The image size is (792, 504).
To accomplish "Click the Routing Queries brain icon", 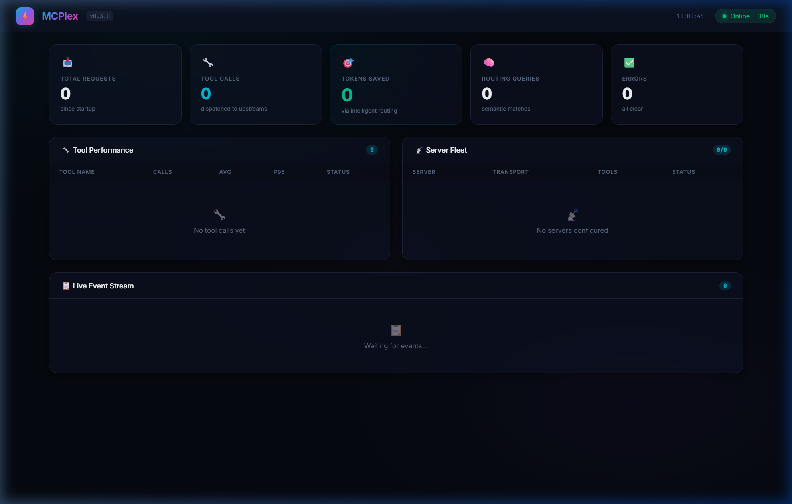I will 489,63.
